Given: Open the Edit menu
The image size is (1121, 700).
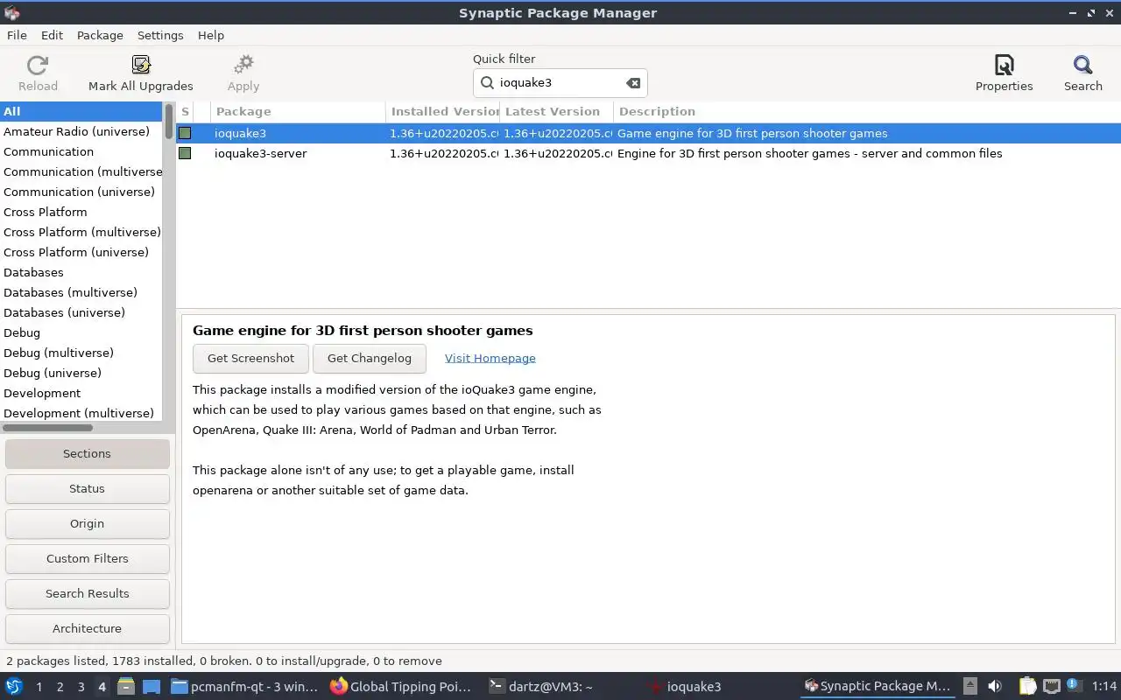Looking at the screenshot, I should (52, 35).
